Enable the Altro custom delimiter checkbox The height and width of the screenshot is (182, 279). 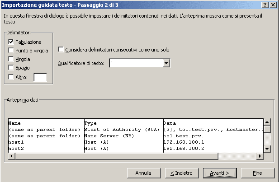(x=11, y=77)
